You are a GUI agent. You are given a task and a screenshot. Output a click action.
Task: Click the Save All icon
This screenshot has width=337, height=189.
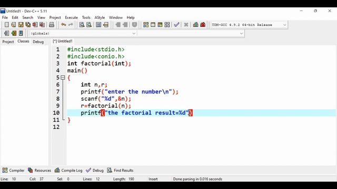[28, 25]
